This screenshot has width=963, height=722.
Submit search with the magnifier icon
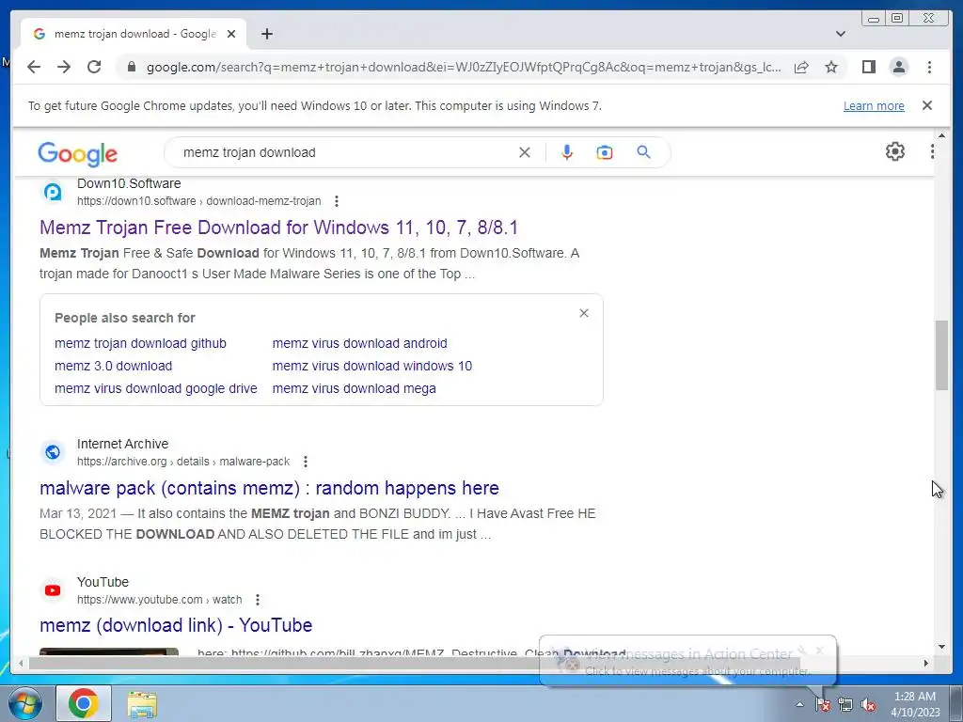click(x=643, y=152)
